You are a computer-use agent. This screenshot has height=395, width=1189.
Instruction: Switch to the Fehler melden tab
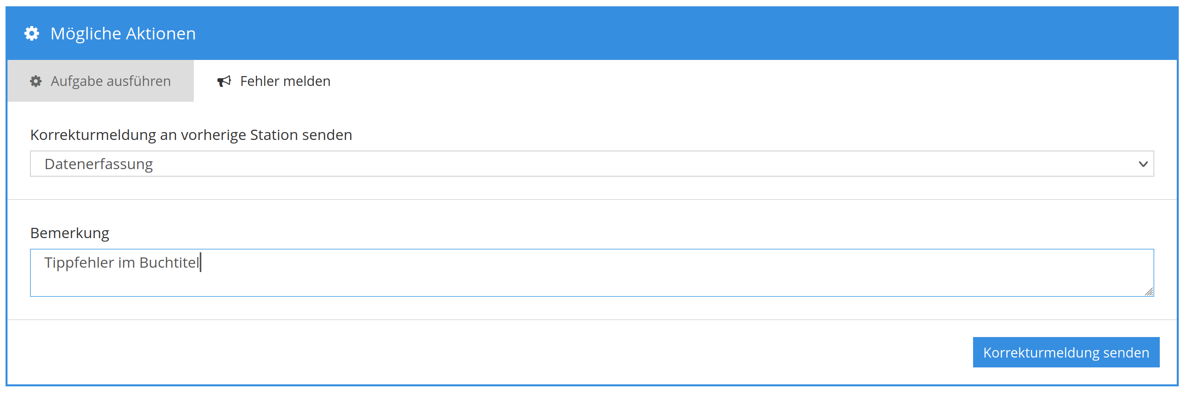(x=274, y=81)
